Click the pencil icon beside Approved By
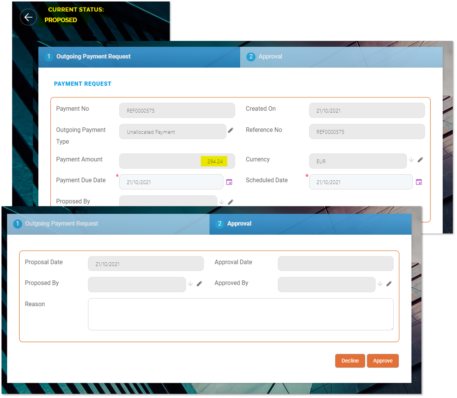Image resolution: width=457 pixels, height=398 pixels. [389, 284]
